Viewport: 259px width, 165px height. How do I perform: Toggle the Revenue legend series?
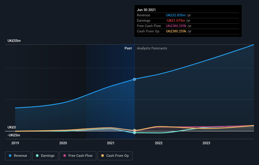pyautogui.click(x=18, y=156)
